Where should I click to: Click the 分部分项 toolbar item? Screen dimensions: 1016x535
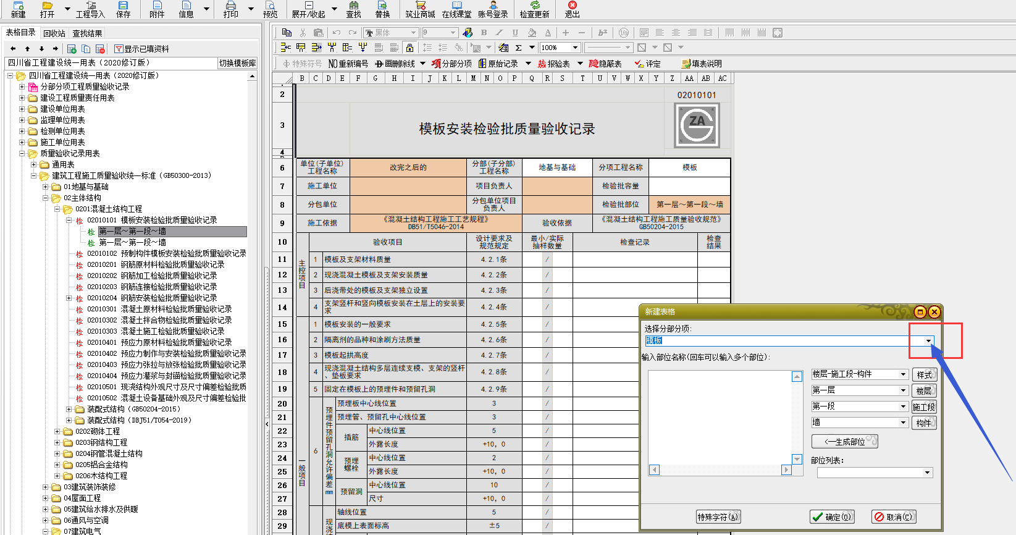[452, 64]
